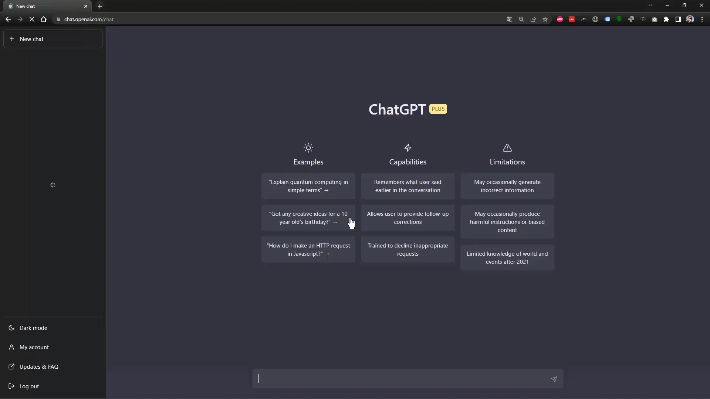Click the Updates & FAQ info icon
The image size is (710, 399).
point(11,367)
